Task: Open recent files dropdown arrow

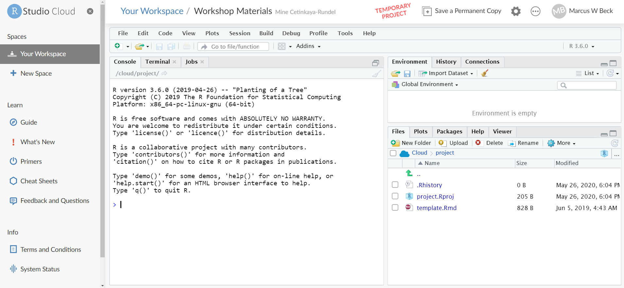Action: [147, 47]
